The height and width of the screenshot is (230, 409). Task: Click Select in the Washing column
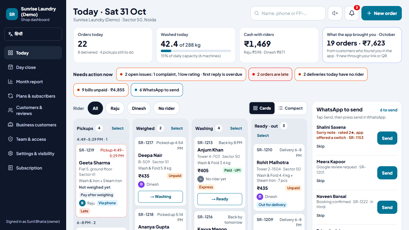pyautogui.click(x=236, y=128)
